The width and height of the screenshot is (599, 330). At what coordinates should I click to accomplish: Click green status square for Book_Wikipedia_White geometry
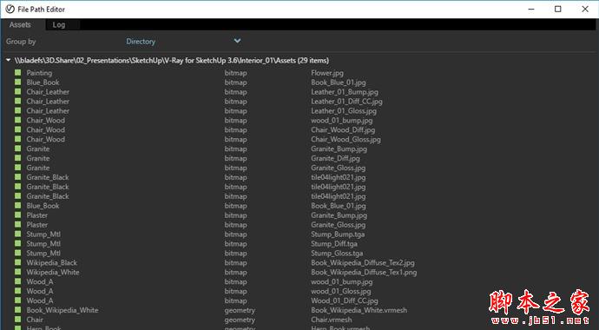(17, 310)
